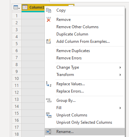The height and width of the screenshot is (137, 129).
Task: Select Unpivot Only Selected Columns
Action: coord(84,122)
